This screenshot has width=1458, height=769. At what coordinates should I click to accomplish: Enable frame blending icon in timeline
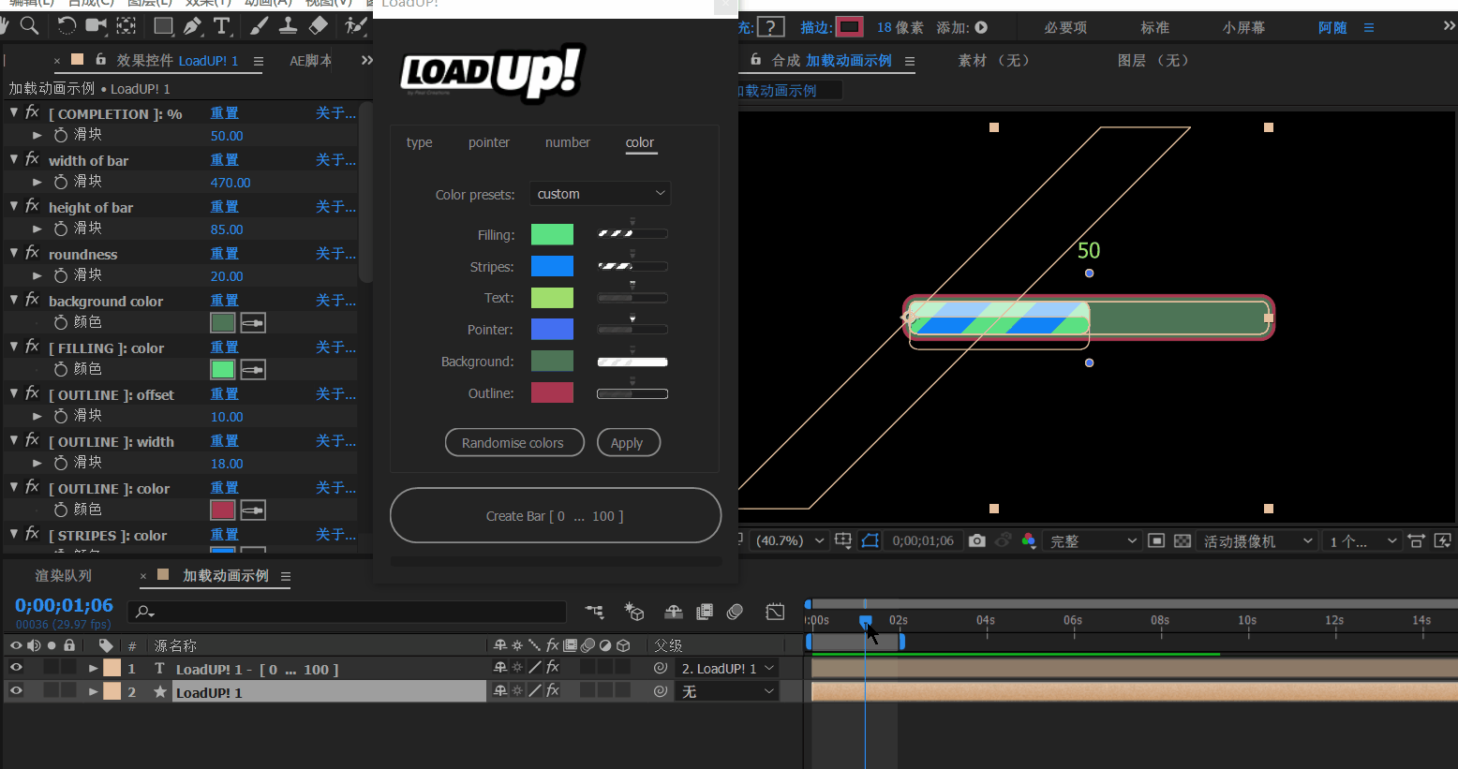tap(705, 612)
